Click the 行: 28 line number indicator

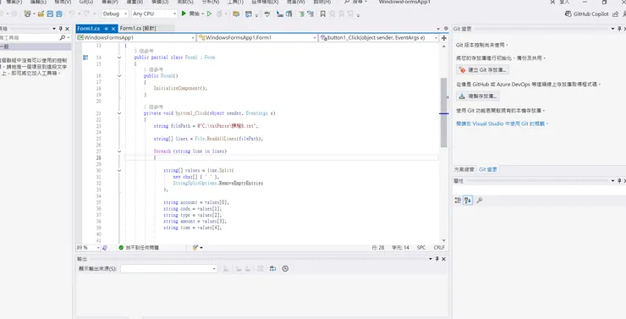click(x=378, y=248)
